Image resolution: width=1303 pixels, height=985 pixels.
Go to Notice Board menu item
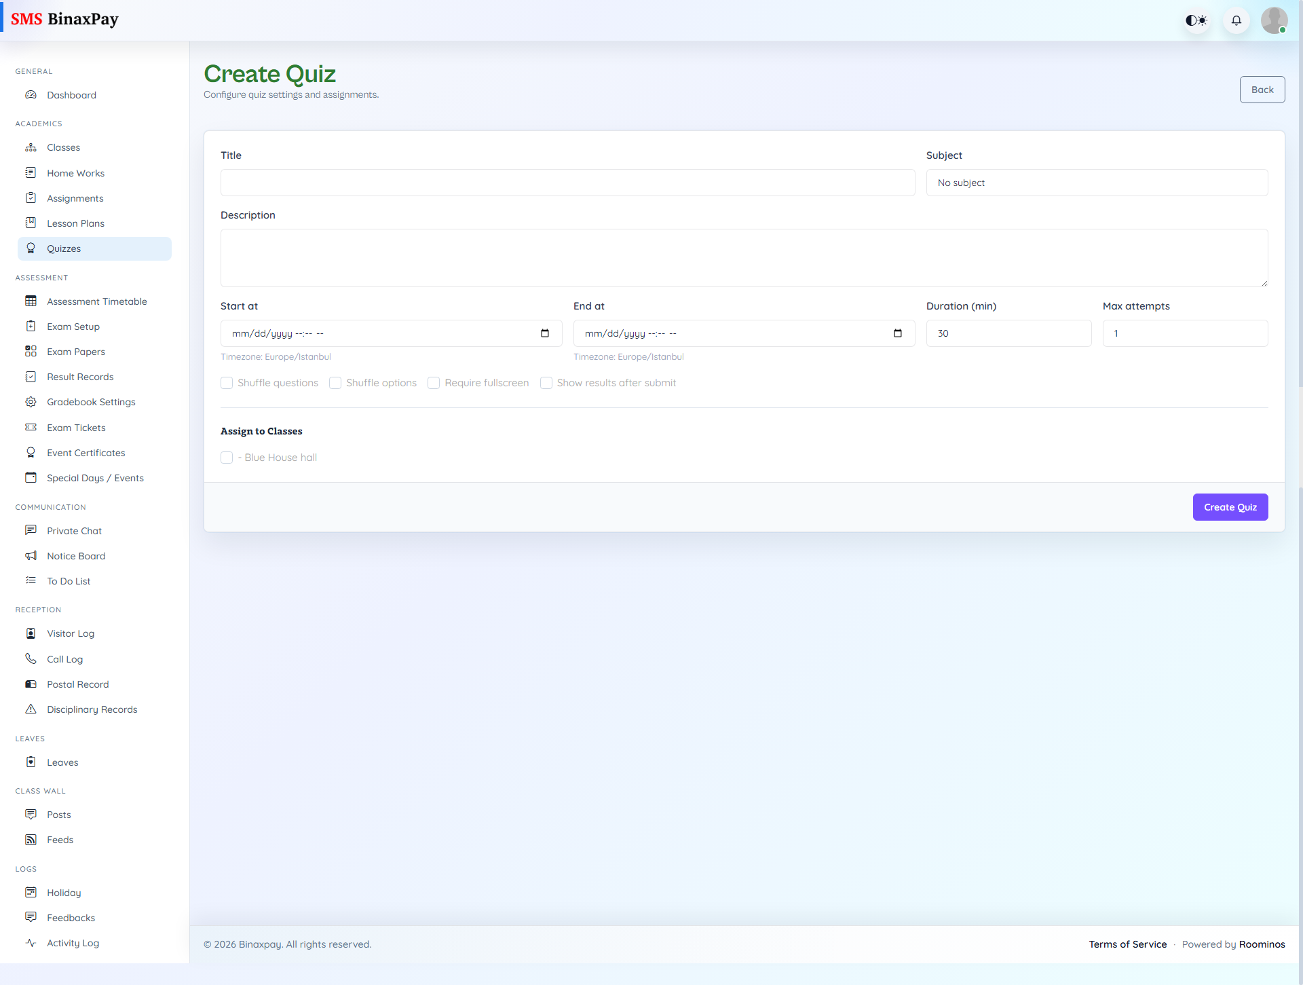tap(76, 555)
